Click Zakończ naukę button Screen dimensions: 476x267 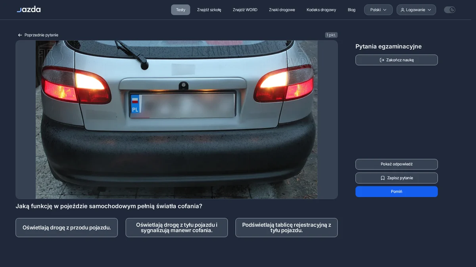(x=397, y=60)
